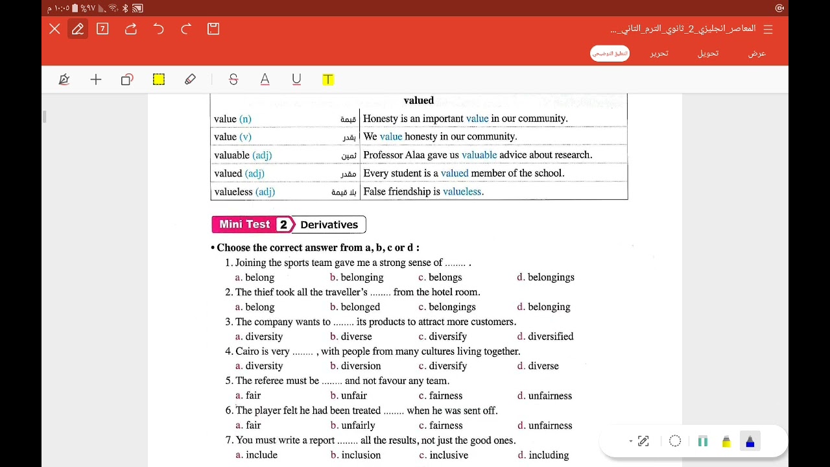Tap the battery percentage indicator
Viewport: 830px width, 467px height.
coord(88,8)
